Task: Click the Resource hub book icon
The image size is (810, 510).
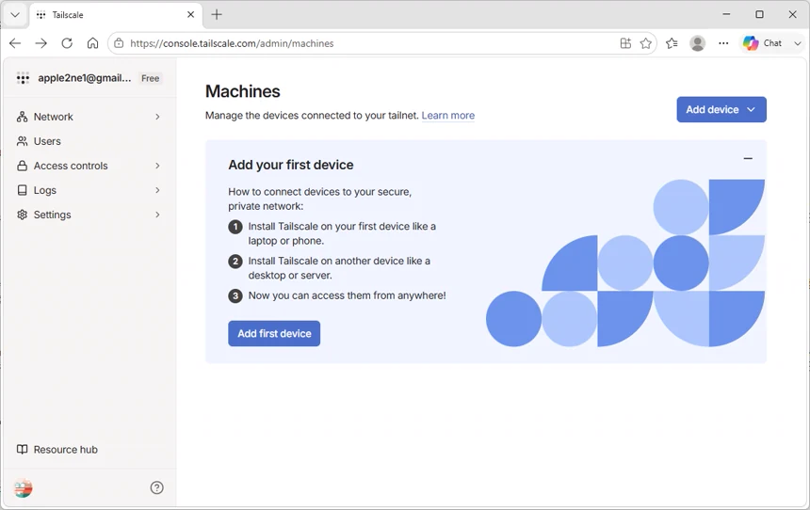Action: point(23,450)
